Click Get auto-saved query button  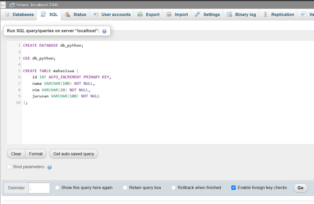point(74,154)
